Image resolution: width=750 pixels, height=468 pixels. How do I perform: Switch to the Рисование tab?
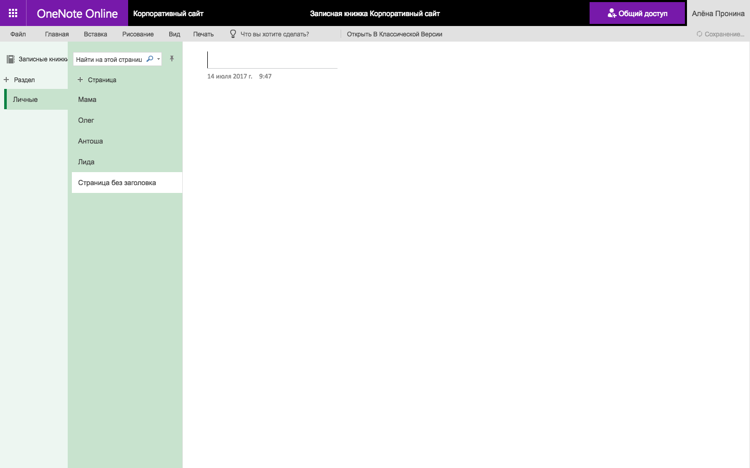pos(137,34)
